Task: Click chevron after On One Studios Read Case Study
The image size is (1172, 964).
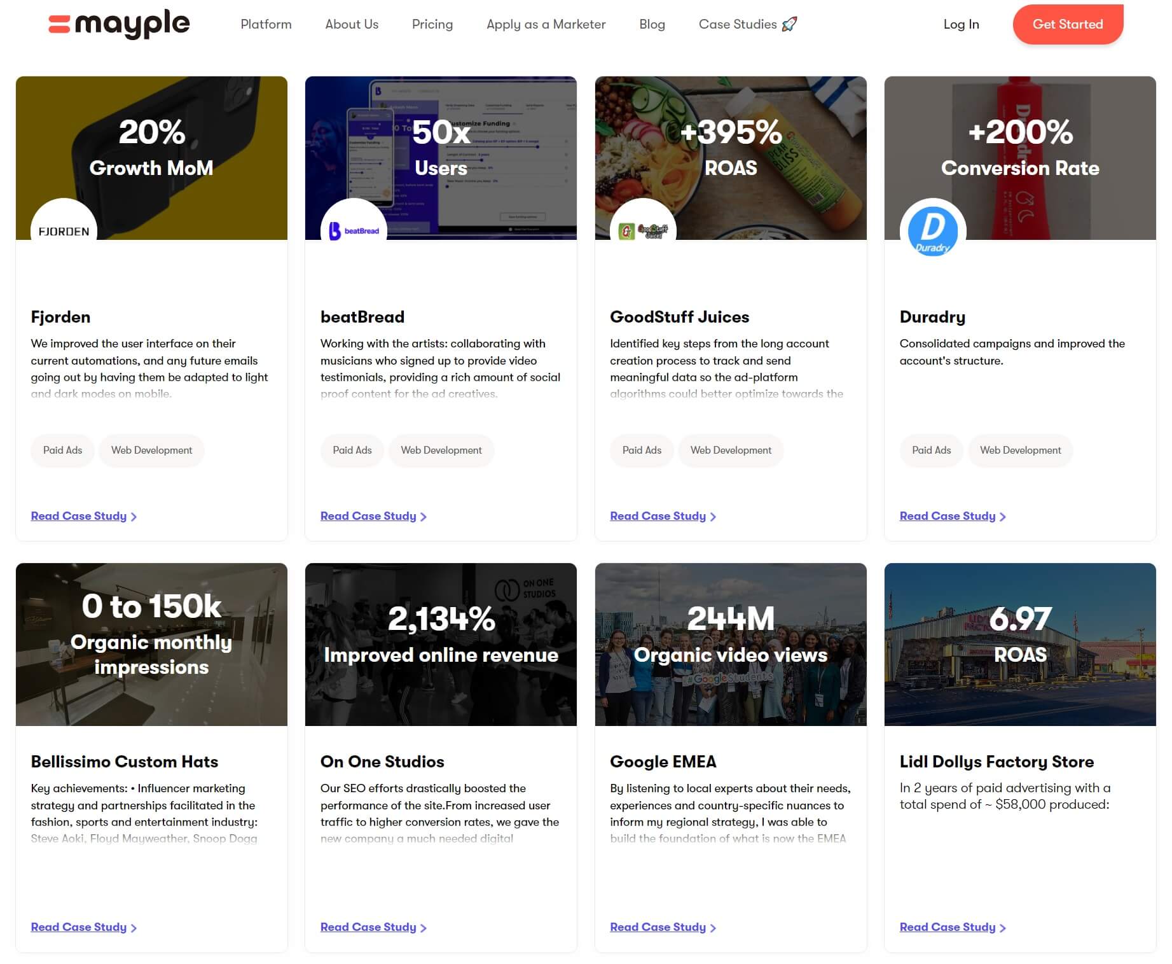Action: tap(424, 928)
